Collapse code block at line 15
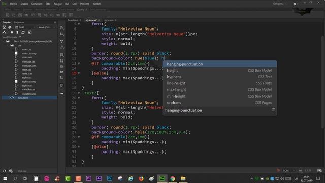This screenshot has width=325, height=183. pos(79,73)
